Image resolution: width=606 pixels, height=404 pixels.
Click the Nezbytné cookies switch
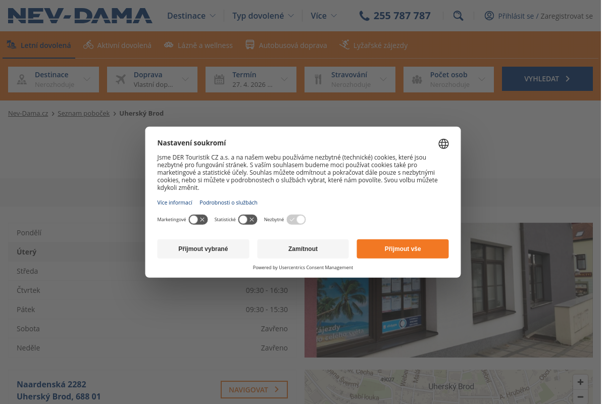click(x=296, y=220)
